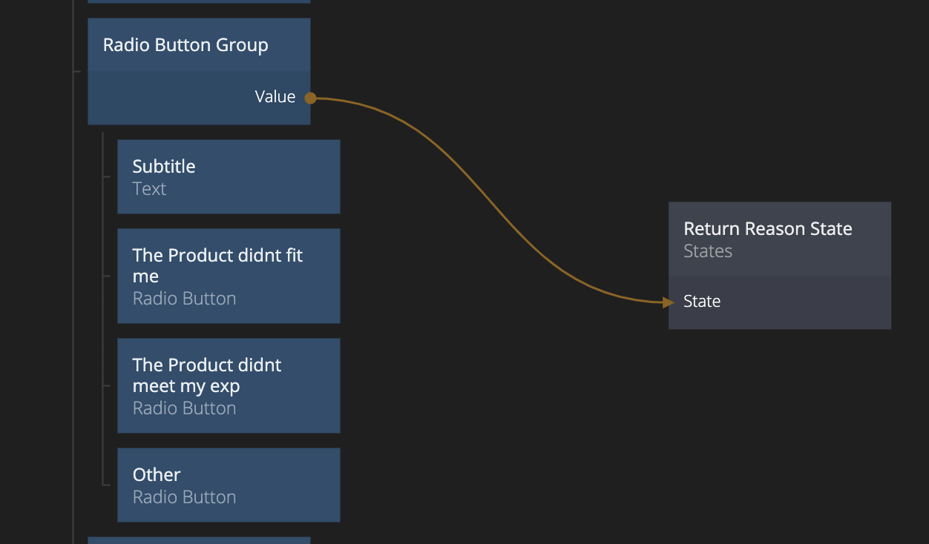The height and width of the screenshot is (544, 929).
Task: Click the partially visible node at bottom edge
Action: (199, 540)
